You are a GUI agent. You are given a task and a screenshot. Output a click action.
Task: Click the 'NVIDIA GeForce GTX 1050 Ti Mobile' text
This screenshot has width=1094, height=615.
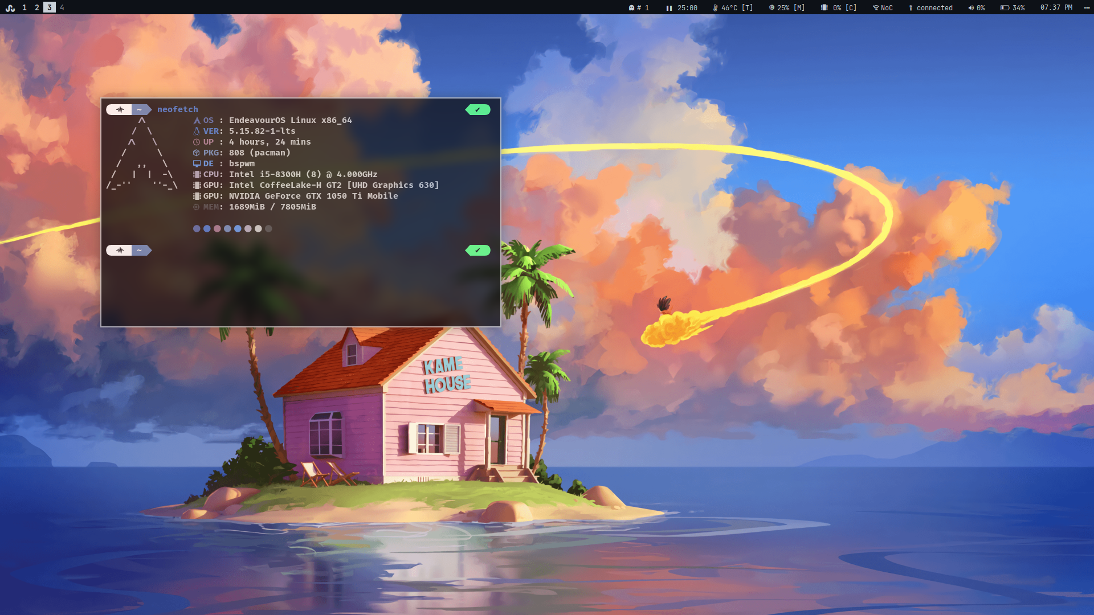pos(313,196)
